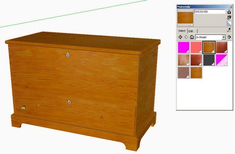Select the red mahogany swatch in top row

pyautogui.click(x=222, y=47)
